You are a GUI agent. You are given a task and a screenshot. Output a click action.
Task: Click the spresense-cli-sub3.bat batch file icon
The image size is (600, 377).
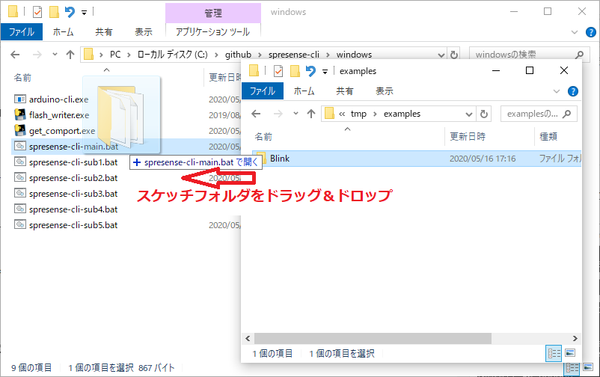pyautogui.click(x=20, y=193)
